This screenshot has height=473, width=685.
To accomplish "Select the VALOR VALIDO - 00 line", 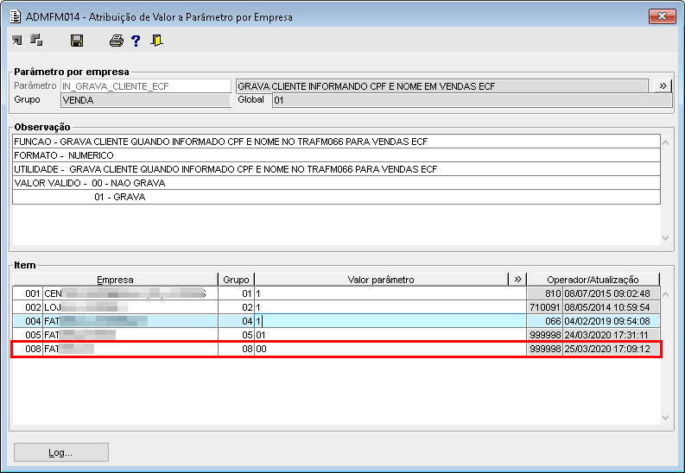I will (x=336, y=183).
